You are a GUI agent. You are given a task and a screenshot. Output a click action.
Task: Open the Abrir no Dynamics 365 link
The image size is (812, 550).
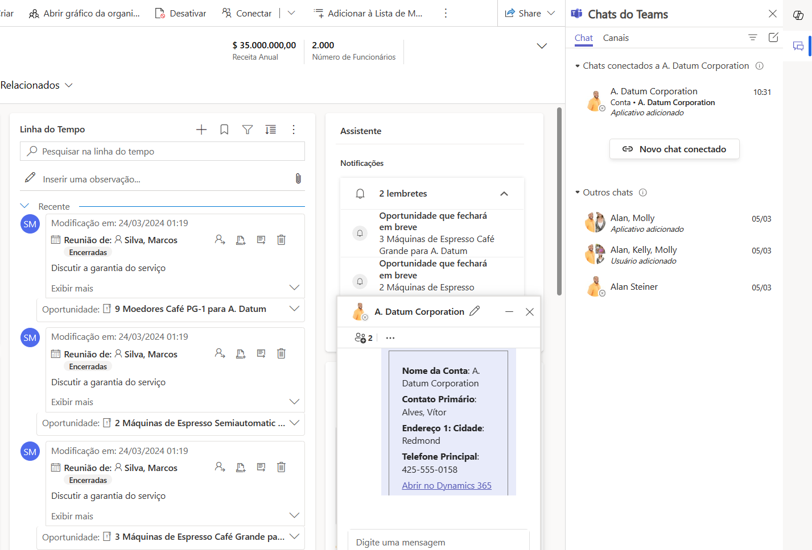(x=447, y=485)
